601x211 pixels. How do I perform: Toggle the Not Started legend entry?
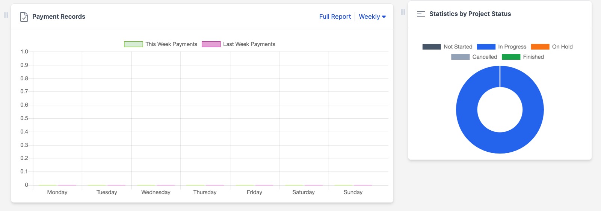click(x=447, y=47)
